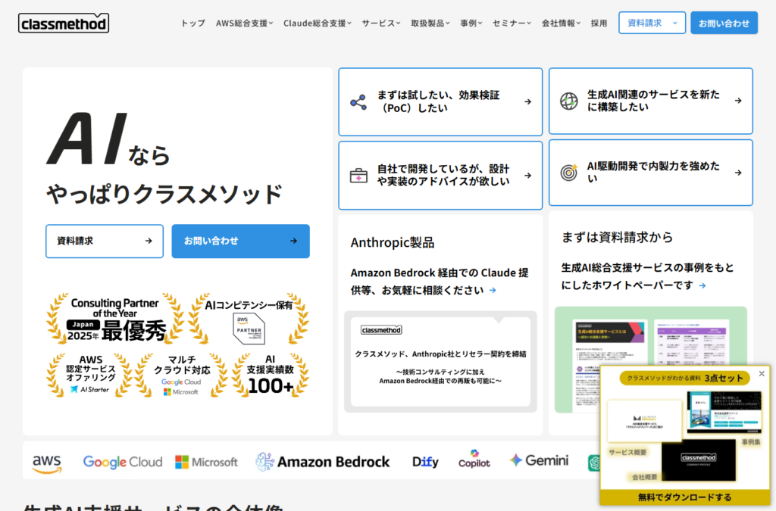Click the aws logo in the partner strip
Image resolution: width=776 pixels, height=511 pixels.
point(47,463)
